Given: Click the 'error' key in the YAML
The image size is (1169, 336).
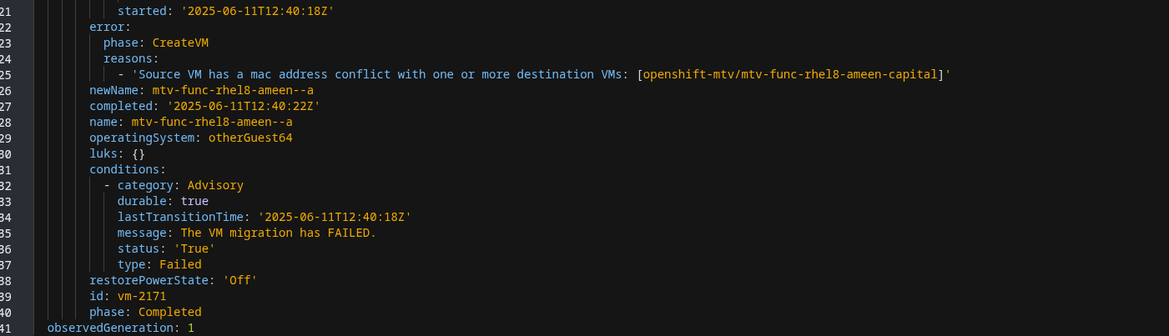Looking at the screenshot, I should pyautogui.click(x=105, y=28).
